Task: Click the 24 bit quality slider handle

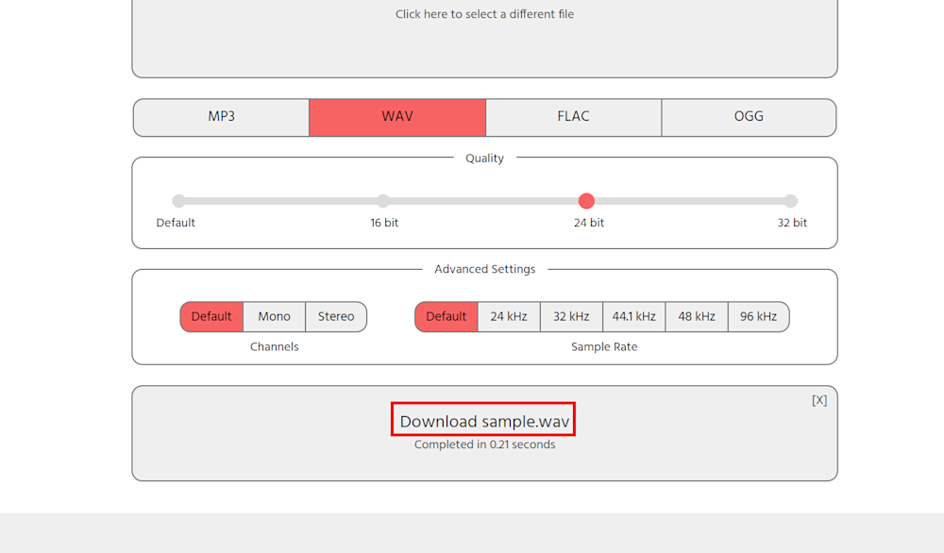Action: pos(586,201)
